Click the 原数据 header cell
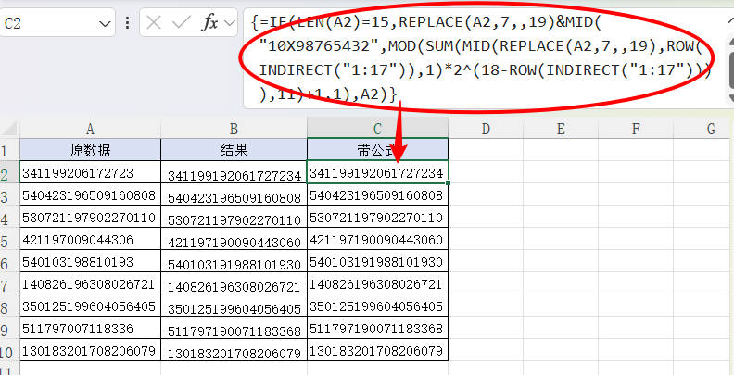The width and height of the screenshot is (734, 375). [x=90, y=150]
